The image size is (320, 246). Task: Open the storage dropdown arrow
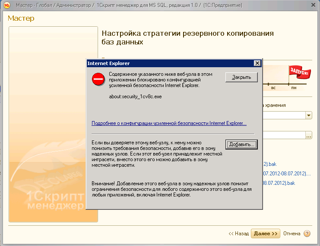click(309, 115)
